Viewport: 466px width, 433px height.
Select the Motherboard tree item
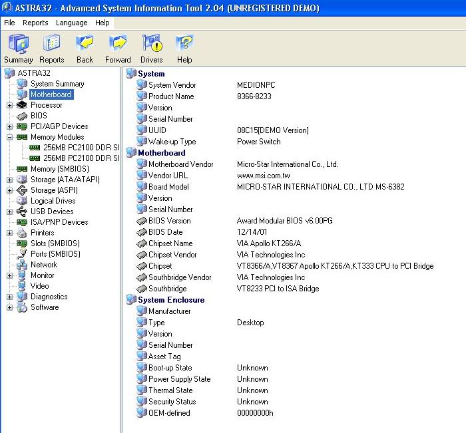pos(51,94)
